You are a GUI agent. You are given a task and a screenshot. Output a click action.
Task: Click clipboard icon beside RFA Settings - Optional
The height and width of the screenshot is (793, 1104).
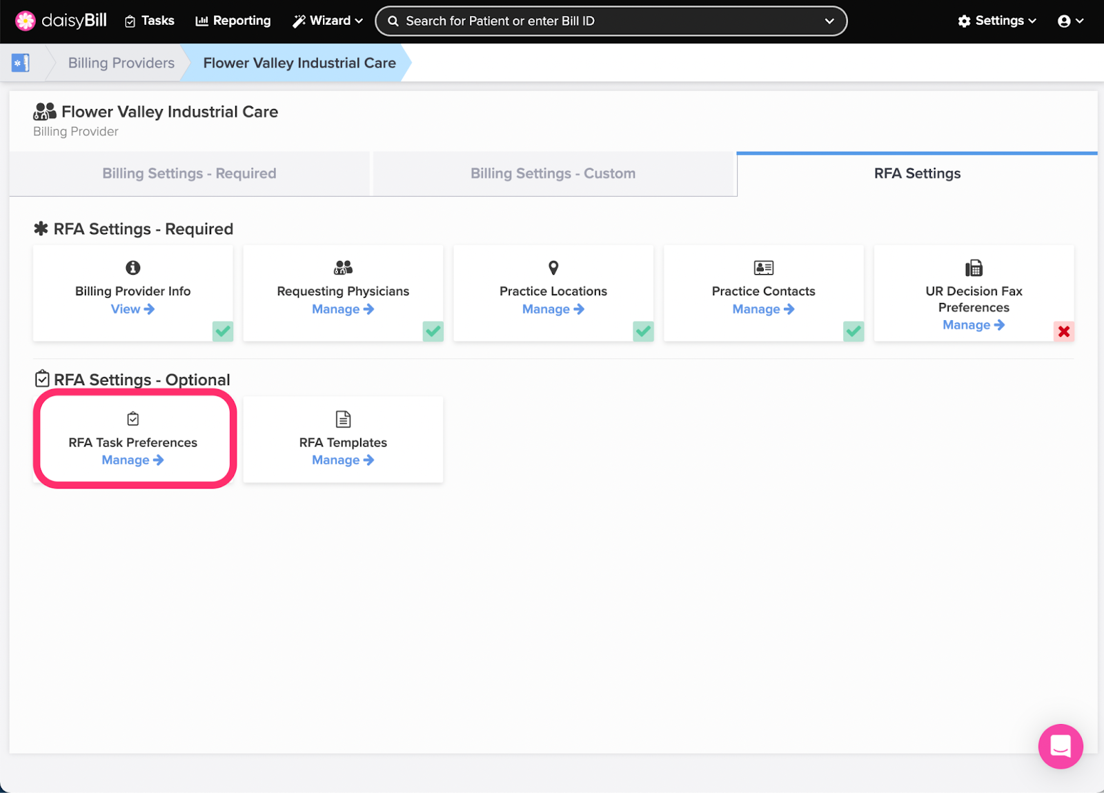click(42, 379)
